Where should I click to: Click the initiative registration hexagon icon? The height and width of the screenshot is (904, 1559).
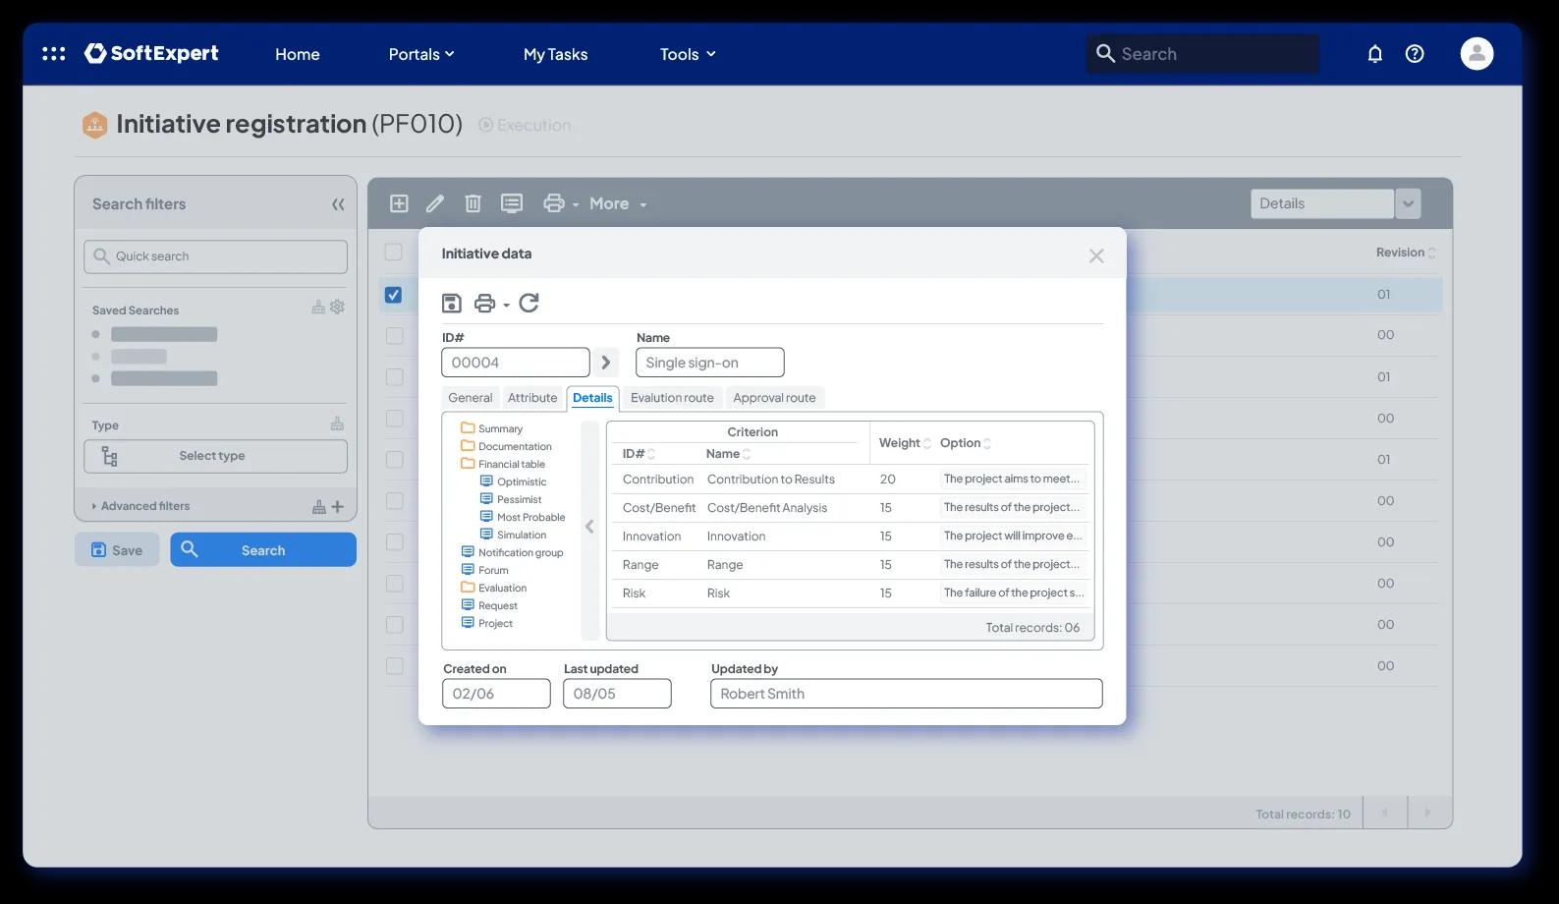[94, 125]
